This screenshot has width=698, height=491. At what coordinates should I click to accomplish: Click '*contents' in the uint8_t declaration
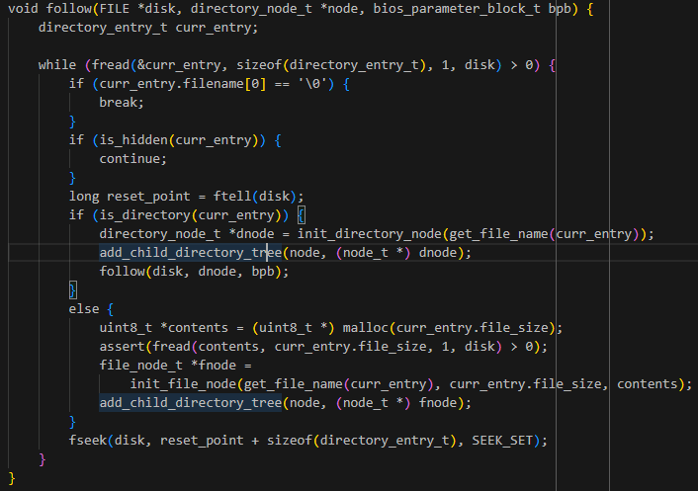(194, 328)
